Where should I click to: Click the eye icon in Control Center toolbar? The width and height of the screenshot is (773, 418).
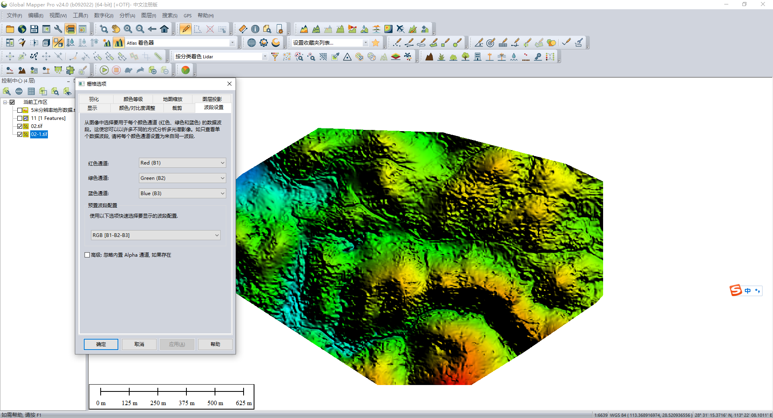(x=67, y=92)
